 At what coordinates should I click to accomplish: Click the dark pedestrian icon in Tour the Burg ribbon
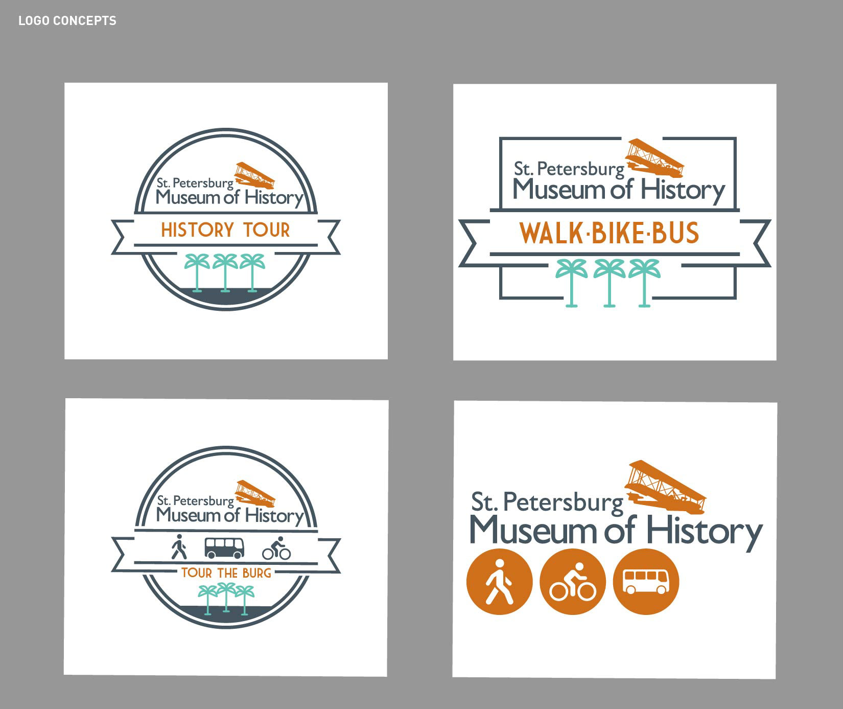(x=178, y=547)
